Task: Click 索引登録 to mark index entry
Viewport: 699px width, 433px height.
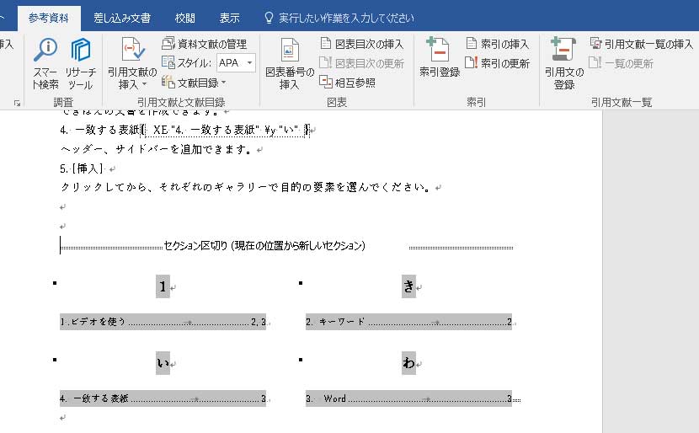Action: pyautogui.click(x=440, y=57)
